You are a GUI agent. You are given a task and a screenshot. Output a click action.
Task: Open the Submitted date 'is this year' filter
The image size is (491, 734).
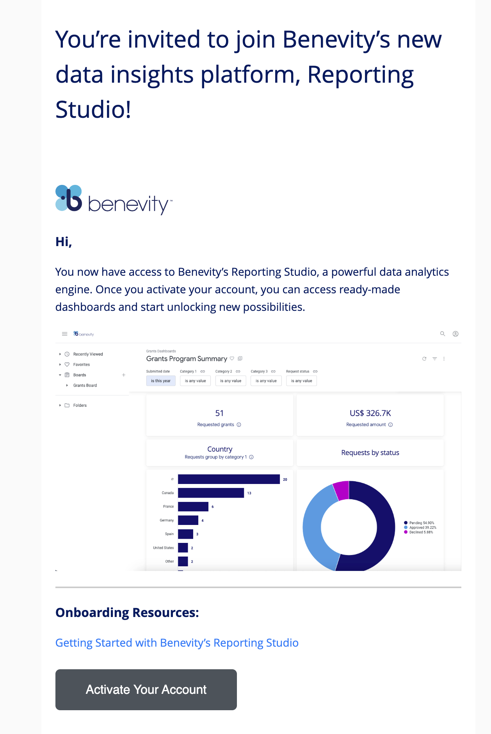161,381
